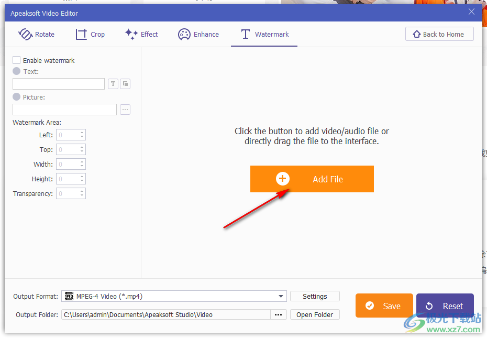Open the font settings T icon
Viewport: 487px width, 338px height.
(113, 84)
